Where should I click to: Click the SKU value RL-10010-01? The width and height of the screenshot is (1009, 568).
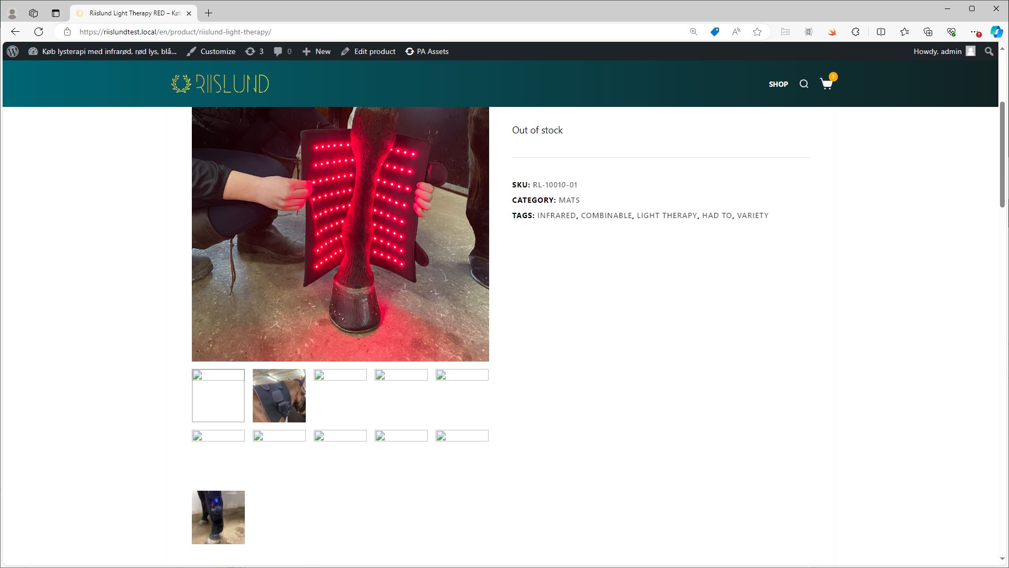click(555, 185)
